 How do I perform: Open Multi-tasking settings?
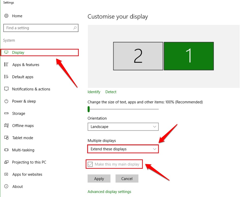[x=23, y=150]
